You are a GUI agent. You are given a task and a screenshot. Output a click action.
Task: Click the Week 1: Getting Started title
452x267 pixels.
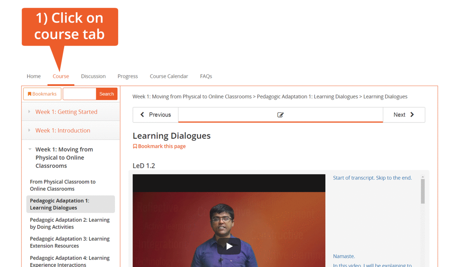[66, 112]
